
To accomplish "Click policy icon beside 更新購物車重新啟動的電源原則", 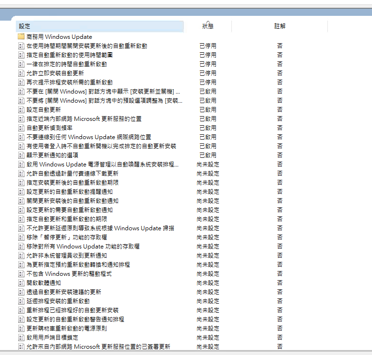I will (21, 329).
